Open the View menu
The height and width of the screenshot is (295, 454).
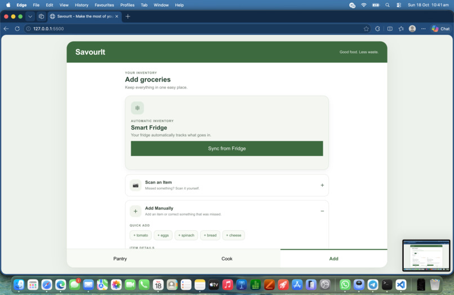point(64,5)
